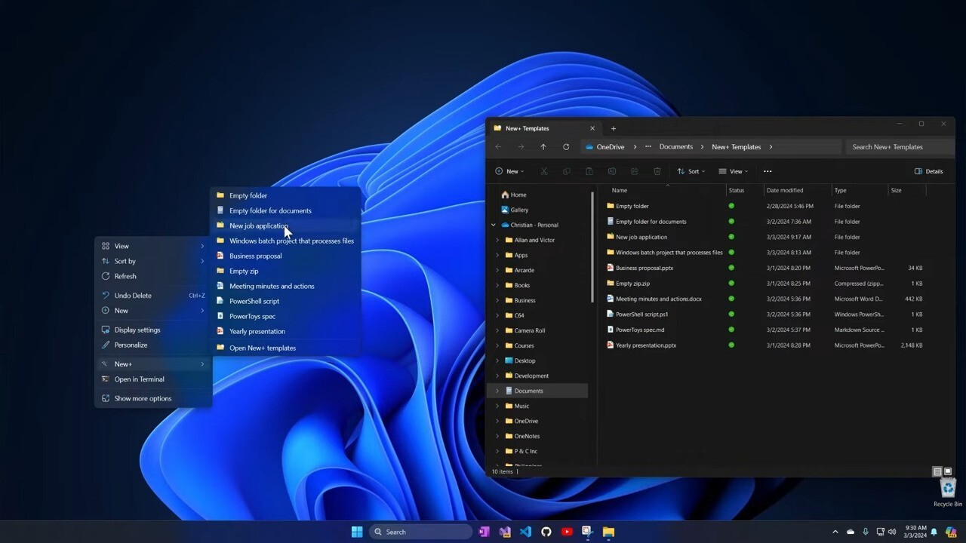
Task: Open GitHub from the taskbar
Action: pyautogui.click(x=546, y=532)
